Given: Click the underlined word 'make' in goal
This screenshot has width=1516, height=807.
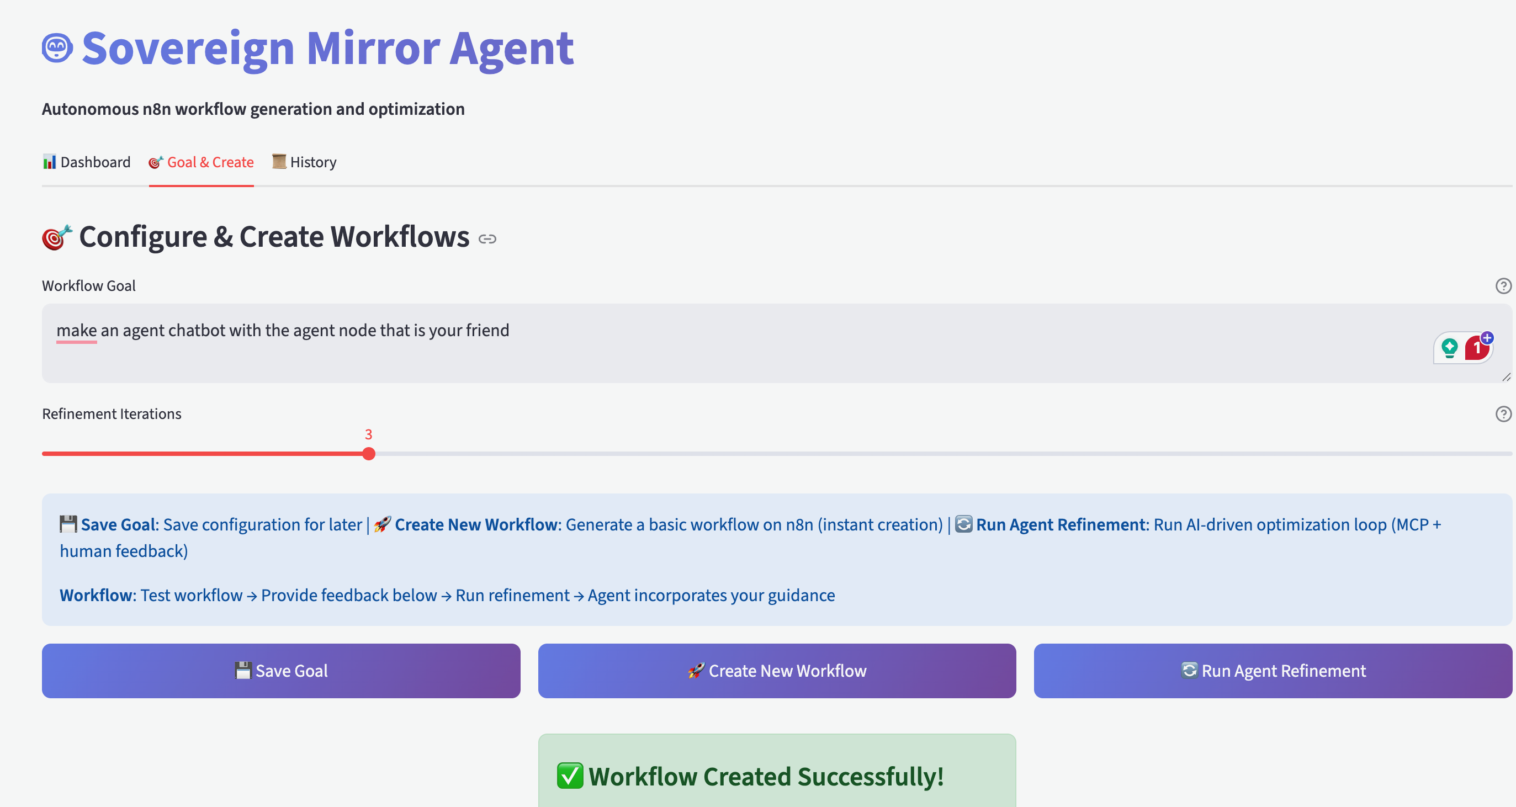Looking at the screenshot, I should point(77,331).
